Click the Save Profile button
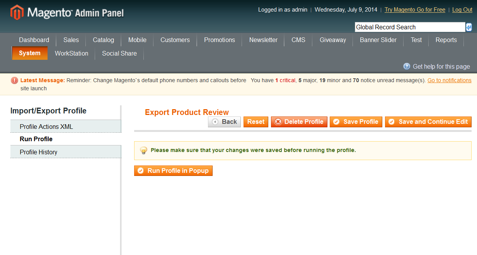This screenshot has height=255, width=477. click(x=356, y=122)
